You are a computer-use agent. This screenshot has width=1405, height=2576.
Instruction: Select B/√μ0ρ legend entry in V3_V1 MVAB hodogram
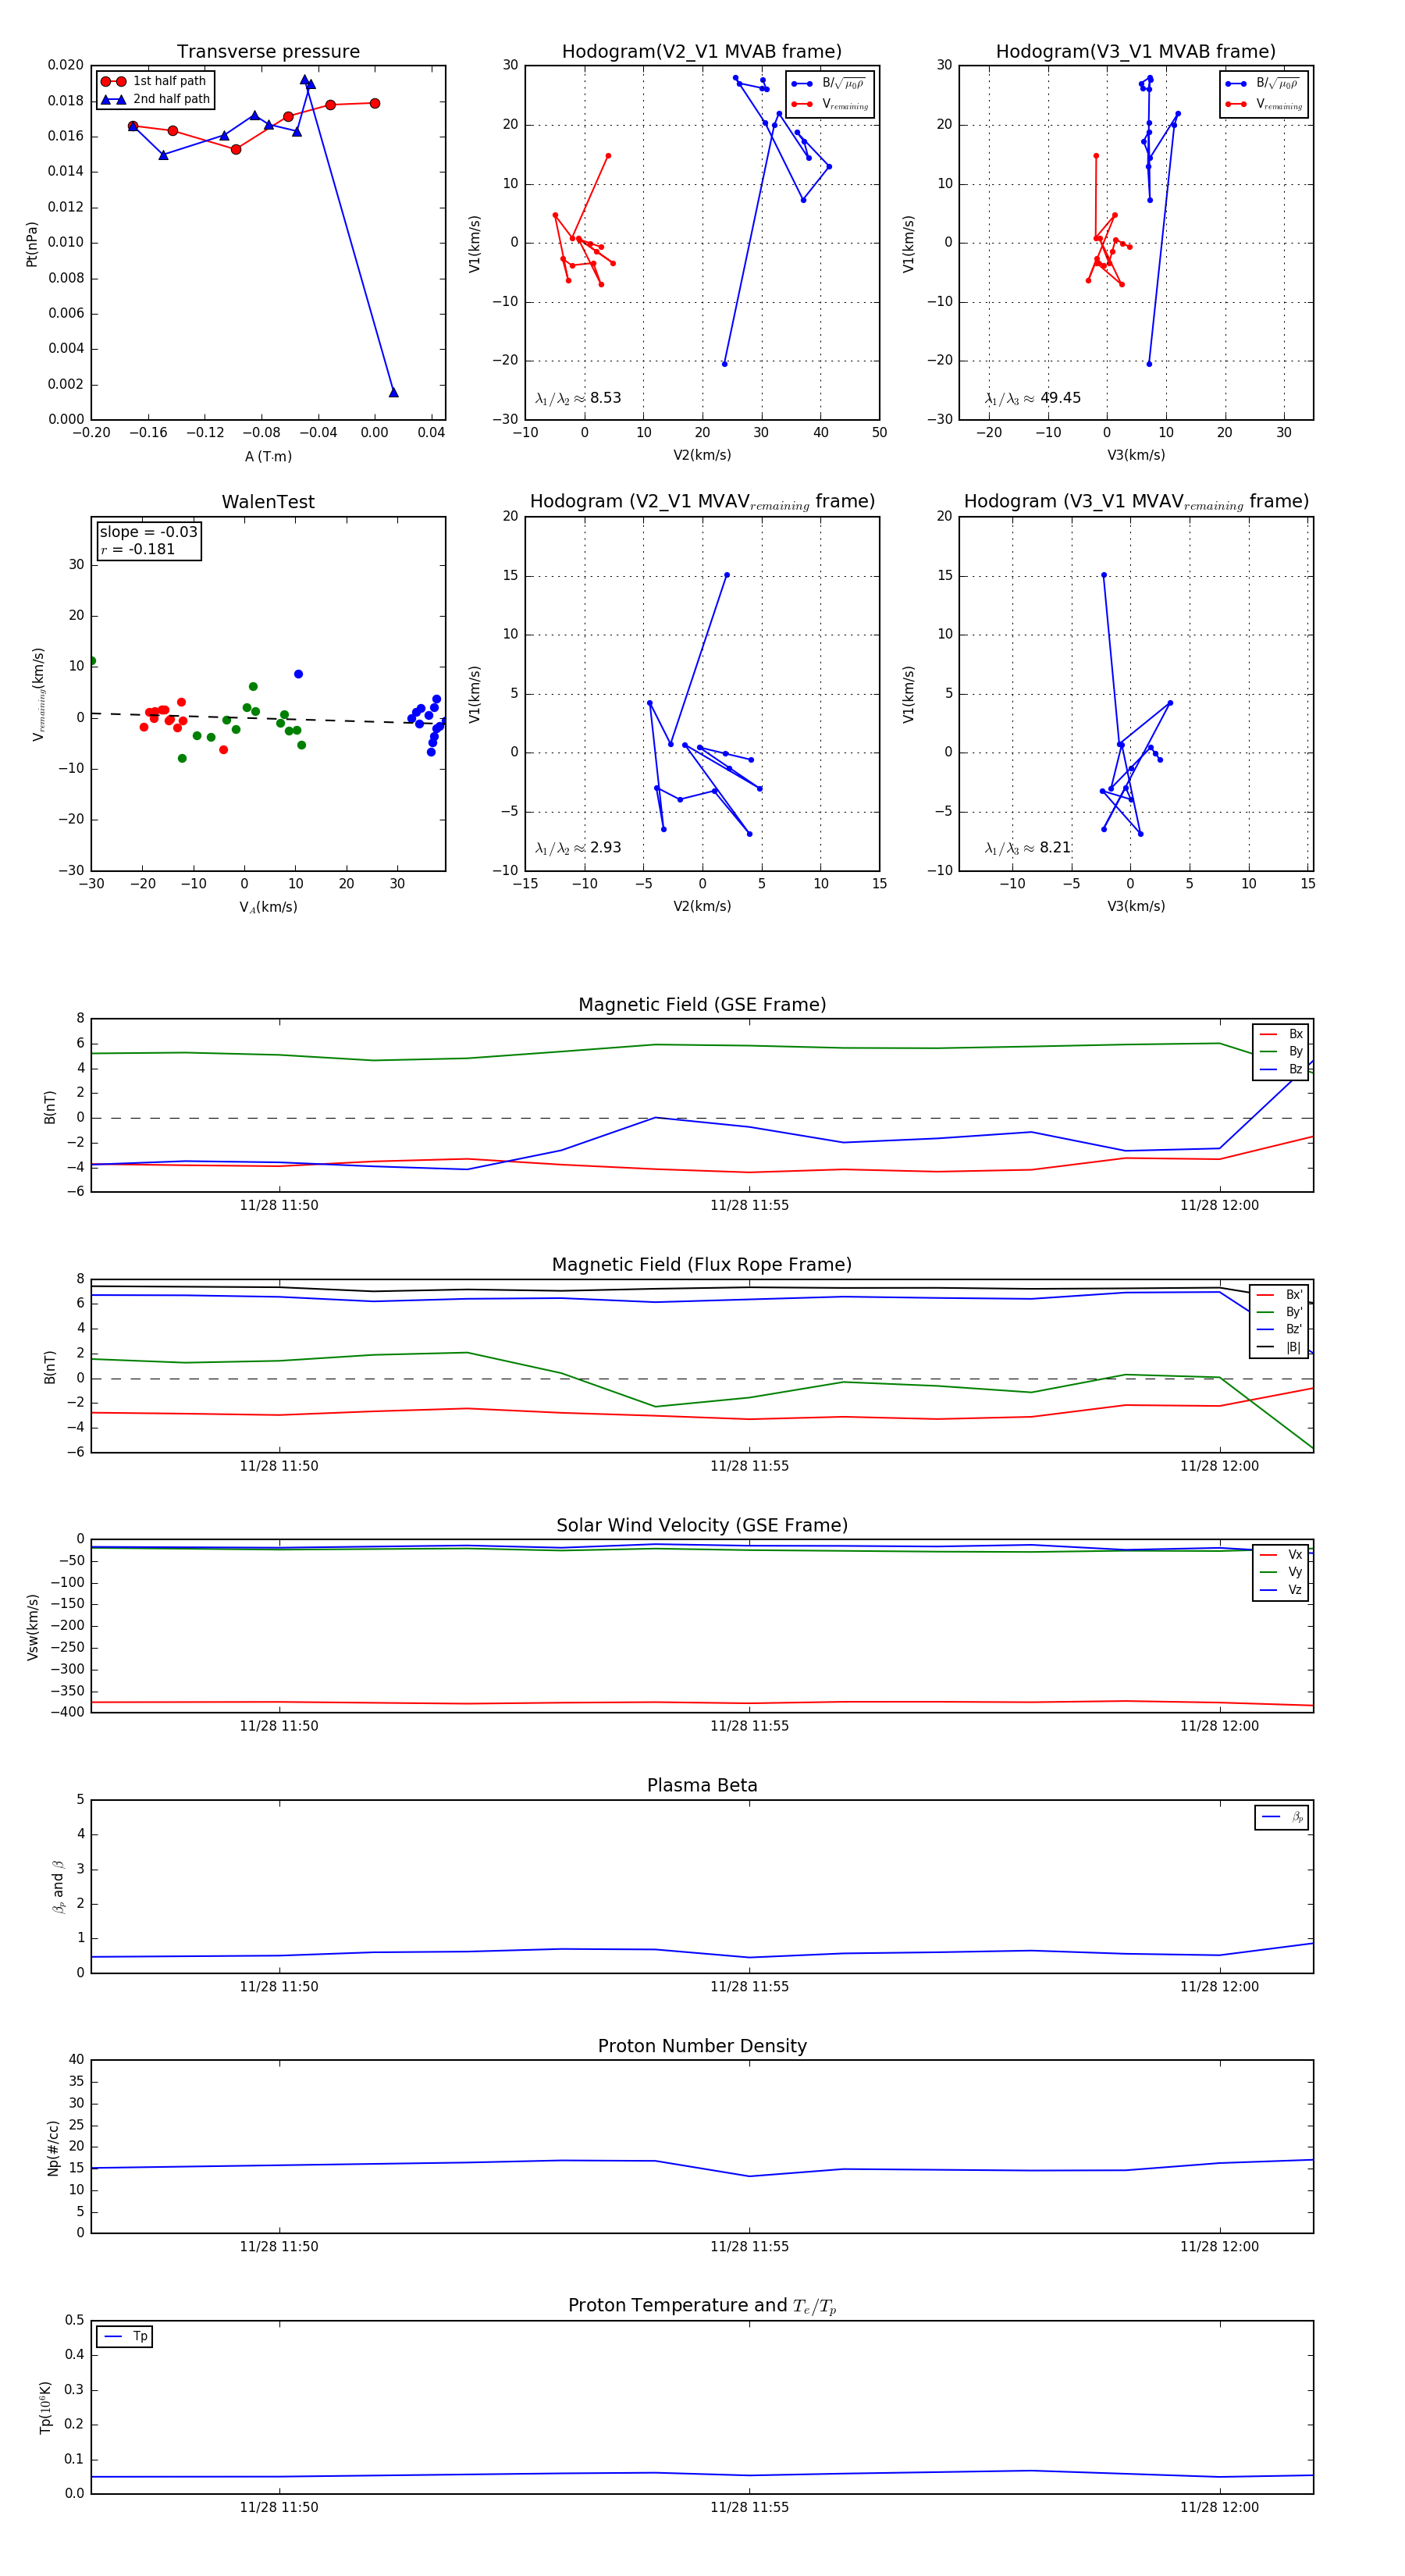coord(1263,83)
